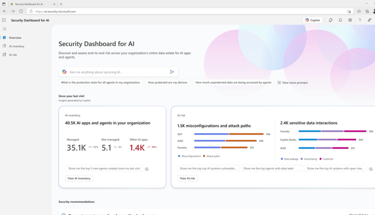Click the View AI risk button
The height and width of the screenshot is (215, 375).
tap(187, 178)
